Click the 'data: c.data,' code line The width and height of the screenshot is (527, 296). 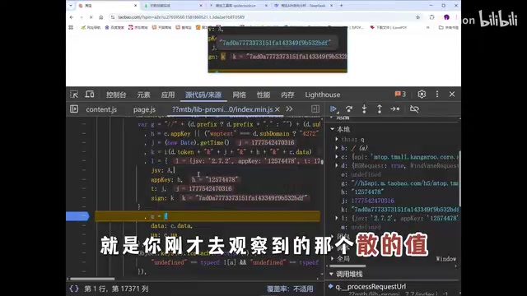pos(171,226)
